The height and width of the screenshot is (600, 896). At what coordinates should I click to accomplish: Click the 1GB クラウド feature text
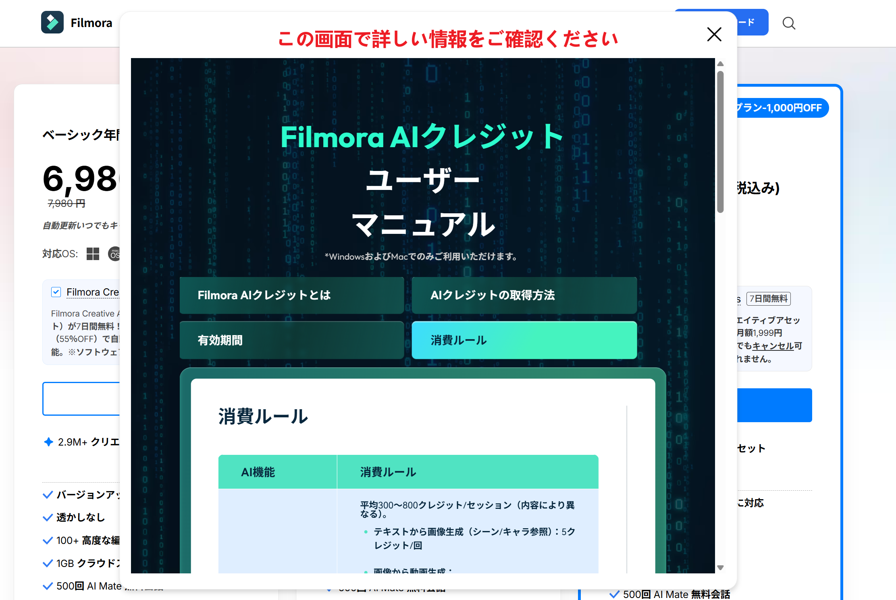click(x=88, y=563)
